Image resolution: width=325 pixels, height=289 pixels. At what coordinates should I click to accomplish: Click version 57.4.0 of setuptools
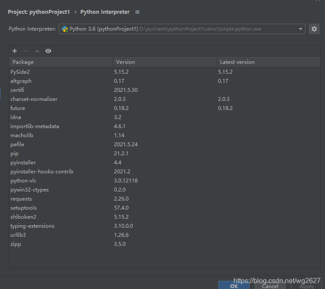click(121, 208)
